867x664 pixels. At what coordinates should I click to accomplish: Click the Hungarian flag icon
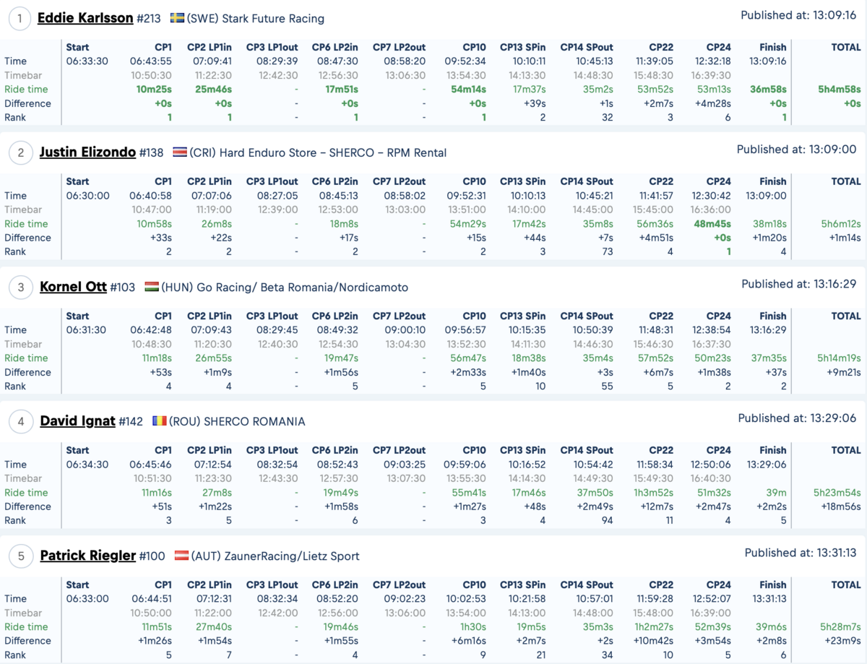click(x=152, y=287)
